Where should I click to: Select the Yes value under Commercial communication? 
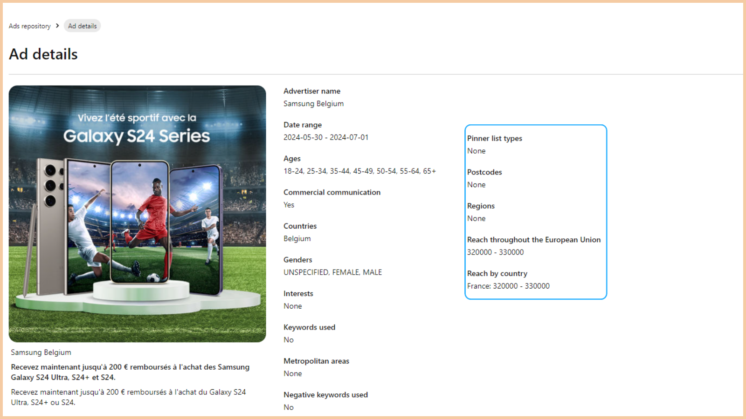click(289, 205)
